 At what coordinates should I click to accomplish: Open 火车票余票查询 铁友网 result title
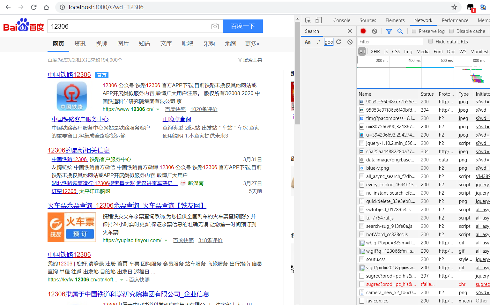click(x=127, y=205)
